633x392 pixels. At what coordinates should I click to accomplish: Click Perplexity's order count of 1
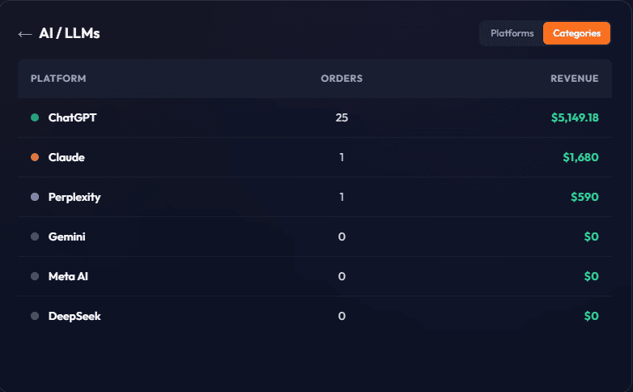point(342,197)
